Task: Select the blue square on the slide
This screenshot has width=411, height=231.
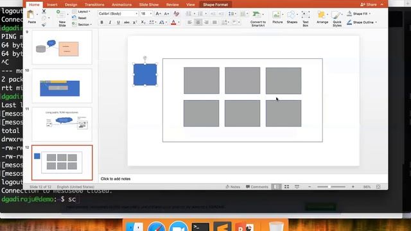Action: click(145, 74)
